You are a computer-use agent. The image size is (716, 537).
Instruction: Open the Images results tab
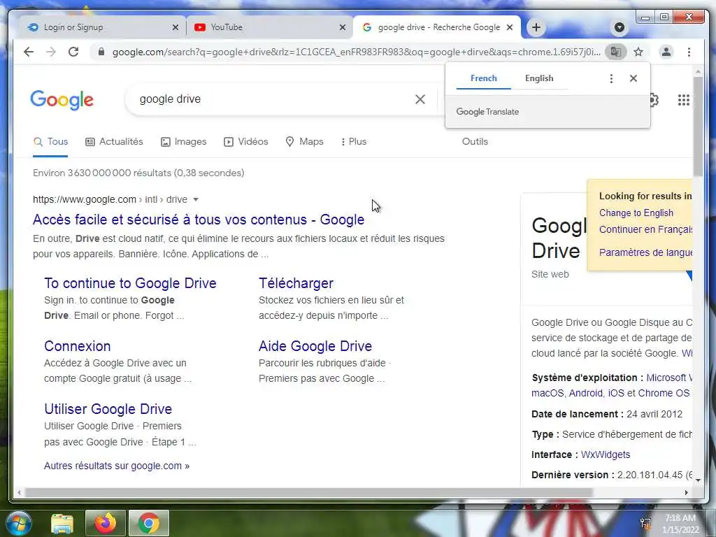[184, 141]
